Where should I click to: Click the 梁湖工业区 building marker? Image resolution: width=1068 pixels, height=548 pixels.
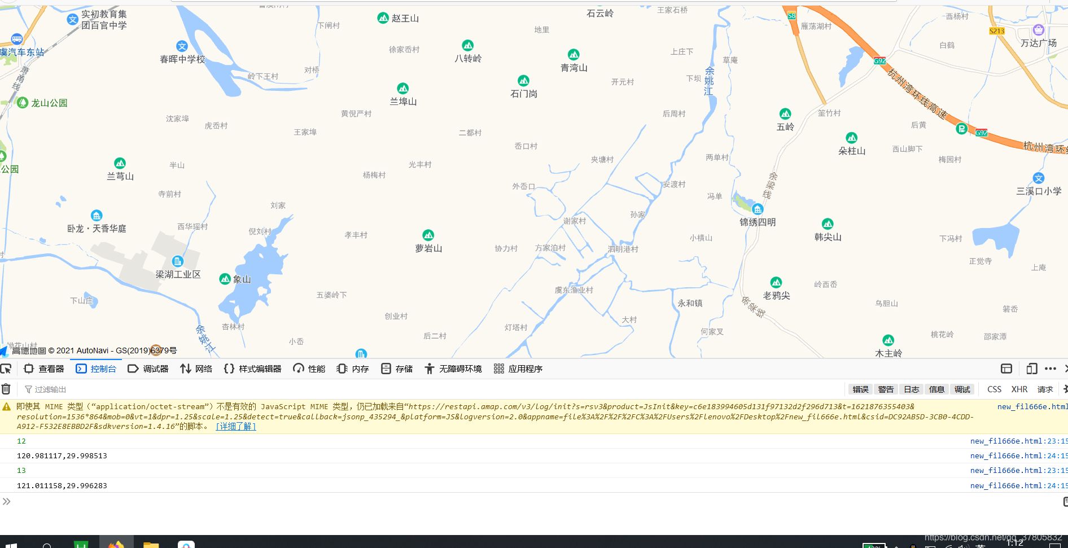[178, 261]
